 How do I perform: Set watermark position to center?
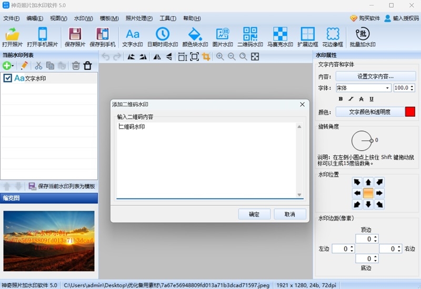click(368, 193)
